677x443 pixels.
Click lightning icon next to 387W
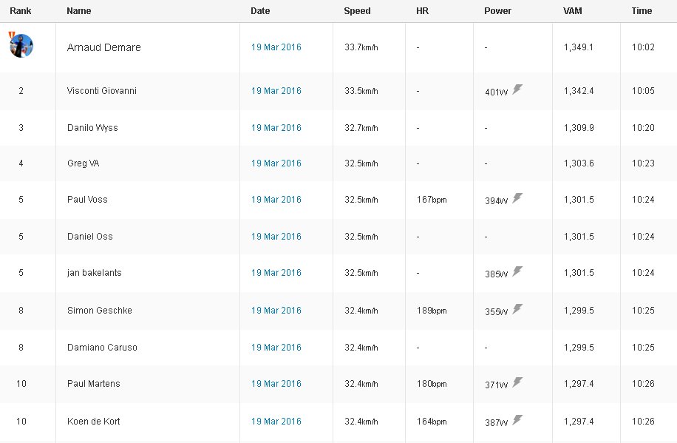pos(517,420)
